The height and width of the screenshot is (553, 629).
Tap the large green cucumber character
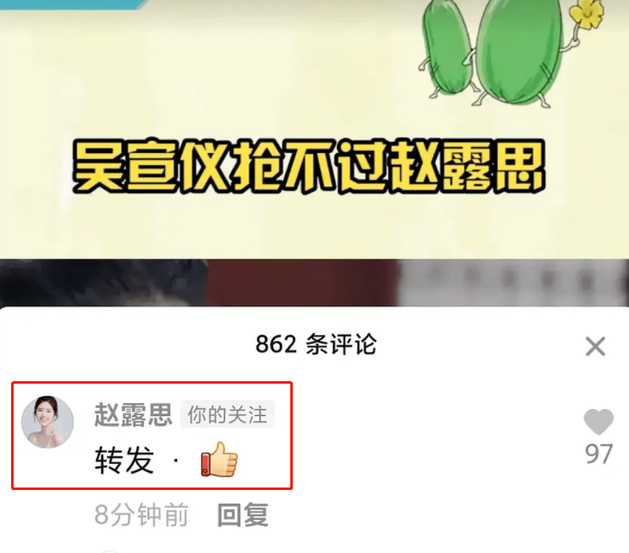[x=517, y=54]
